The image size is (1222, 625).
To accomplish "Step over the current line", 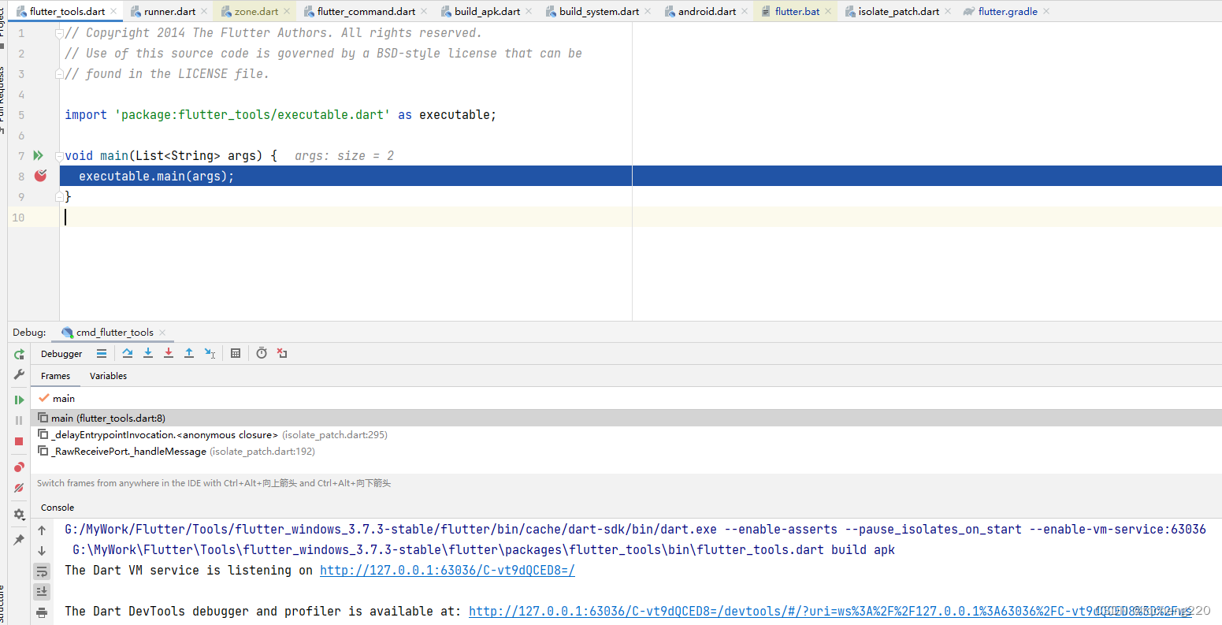I will pyautogui.click(x=128, y=353).
